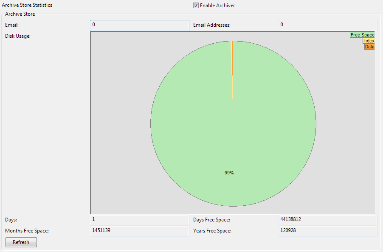Viewport: 383px width, 252px height.
Task: Click the Email count field
Action: click(140, 25)
